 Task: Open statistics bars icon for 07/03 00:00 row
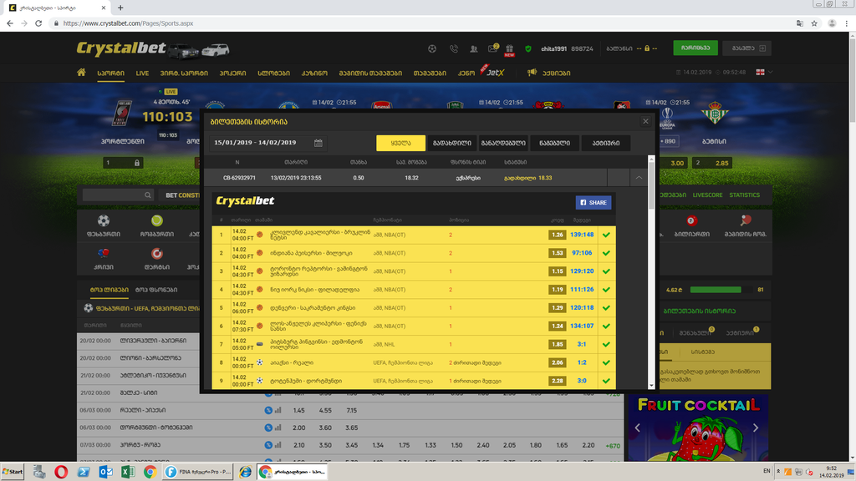pyautogui.click(x=278, y=445)
